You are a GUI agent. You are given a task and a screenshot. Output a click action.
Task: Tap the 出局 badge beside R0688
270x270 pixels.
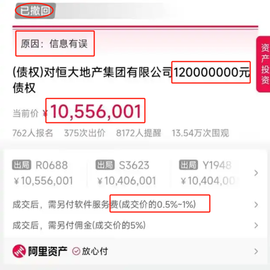[21, 165]
